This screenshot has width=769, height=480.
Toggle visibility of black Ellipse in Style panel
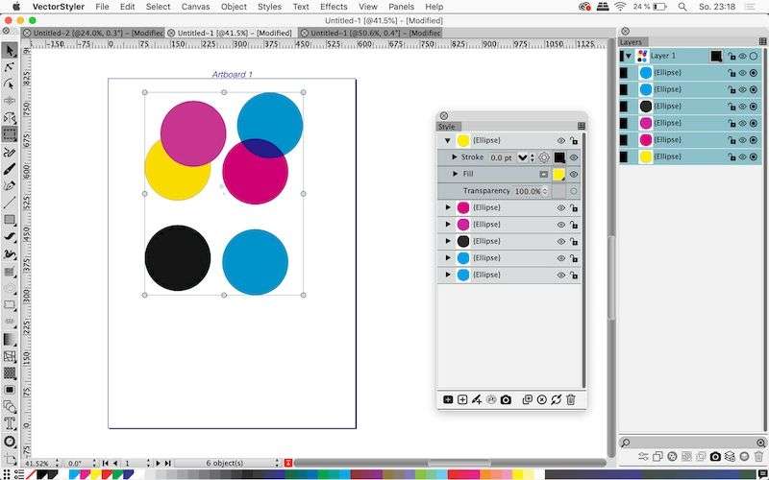pos(561,242)
